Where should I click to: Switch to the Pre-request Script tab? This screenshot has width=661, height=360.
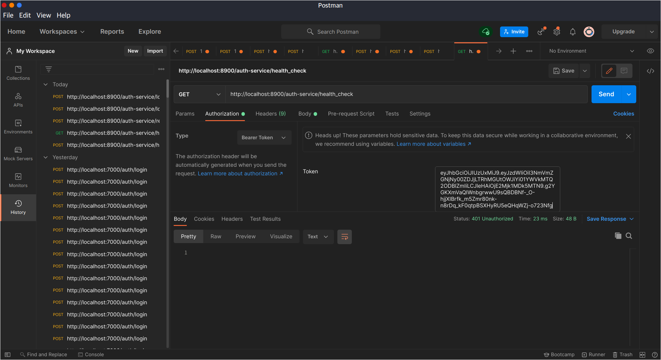click(351, 114)
